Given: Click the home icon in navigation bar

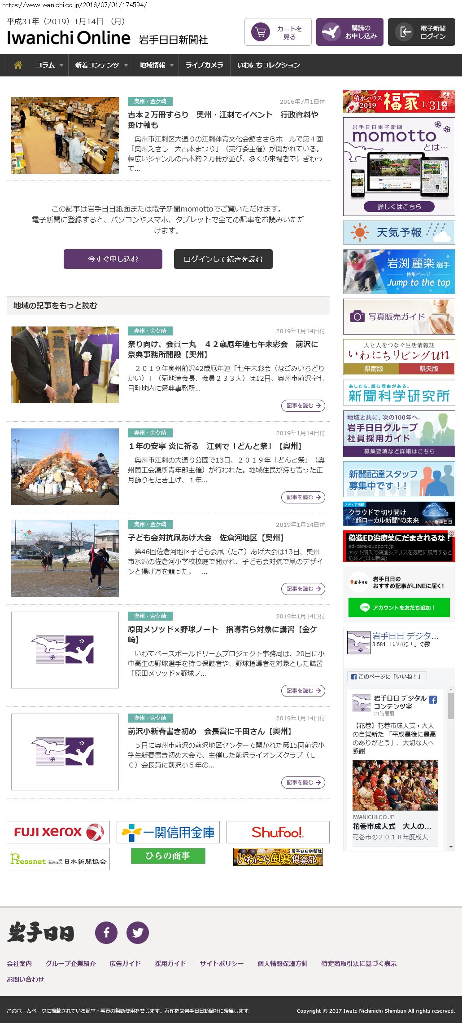Looking at the screenshot, I should (x=18, y=65).
